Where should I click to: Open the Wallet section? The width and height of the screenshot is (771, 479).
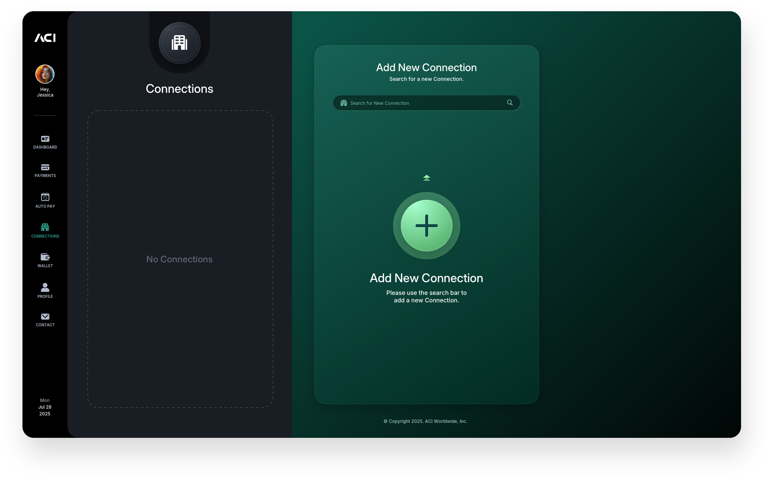(45, 259)
